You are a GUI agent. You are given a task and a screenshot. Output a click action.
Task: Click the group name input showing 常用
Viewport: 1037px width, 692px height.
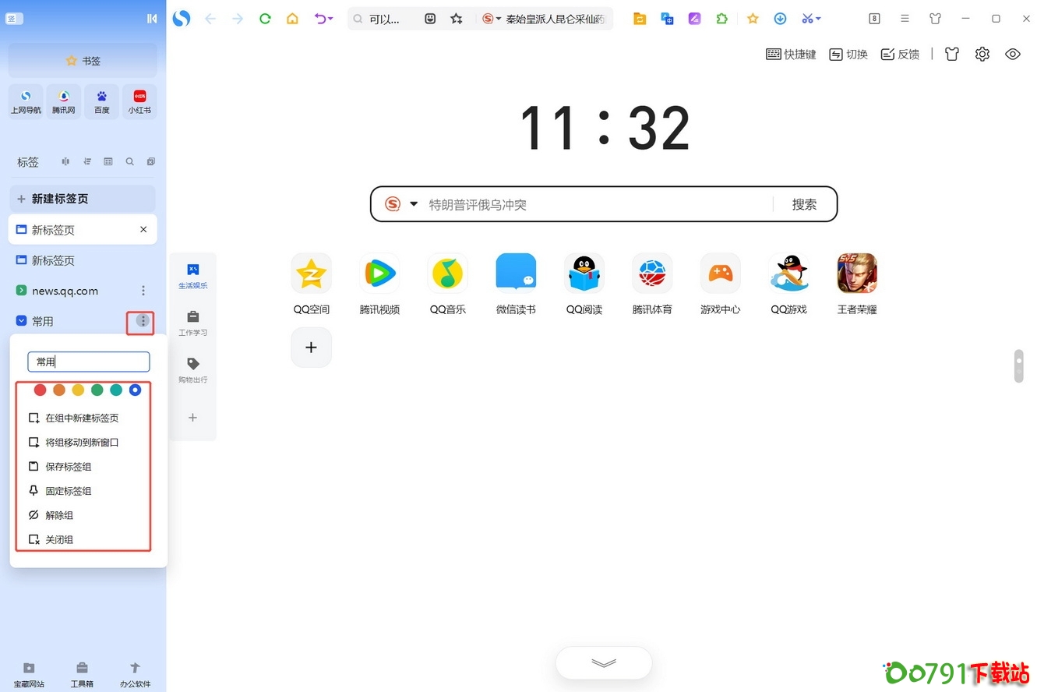pos(88,361)
